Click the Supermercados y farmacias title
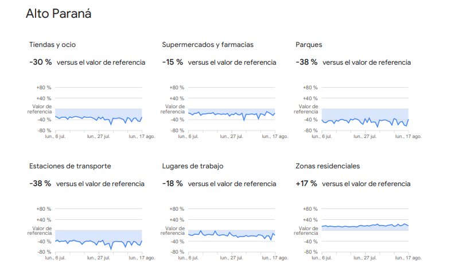Screen dimensions: 451x276 tap(208, 45)
